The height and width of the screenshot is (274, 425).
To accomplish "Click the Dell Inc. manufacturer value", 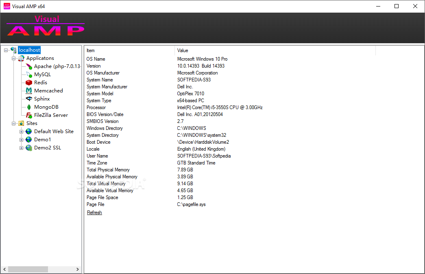I will (x=185, y=87).
